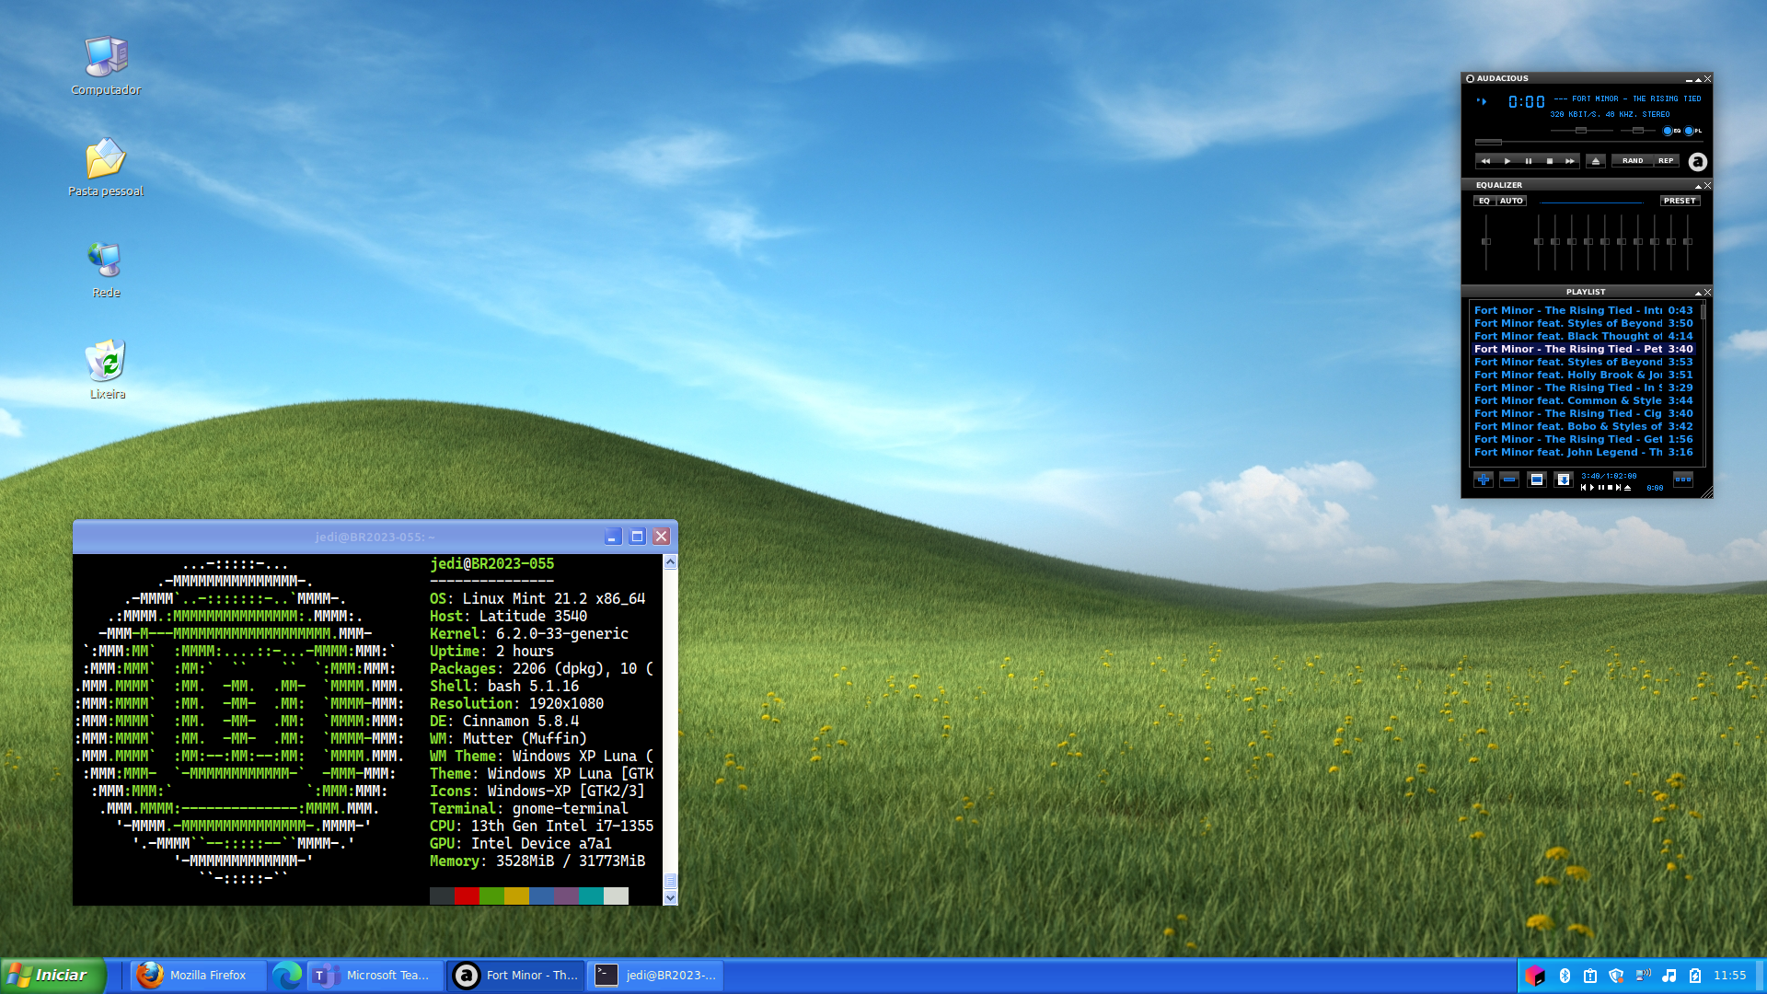Switch to Mozilla Firefox taskbar button
The width and height of the screenshot is (1767, 994).
coord(199,976)
